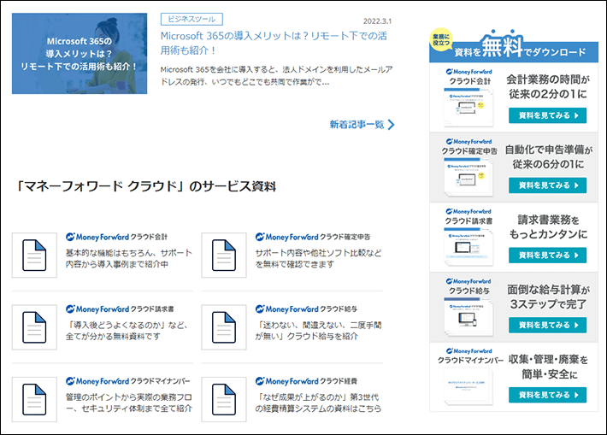Image resolution: width=607 pixels, height=435 pixels.
Task: Click sidebar headline 収集・管理・廃棄を簡単・安全に
Action: click(548, 367)
